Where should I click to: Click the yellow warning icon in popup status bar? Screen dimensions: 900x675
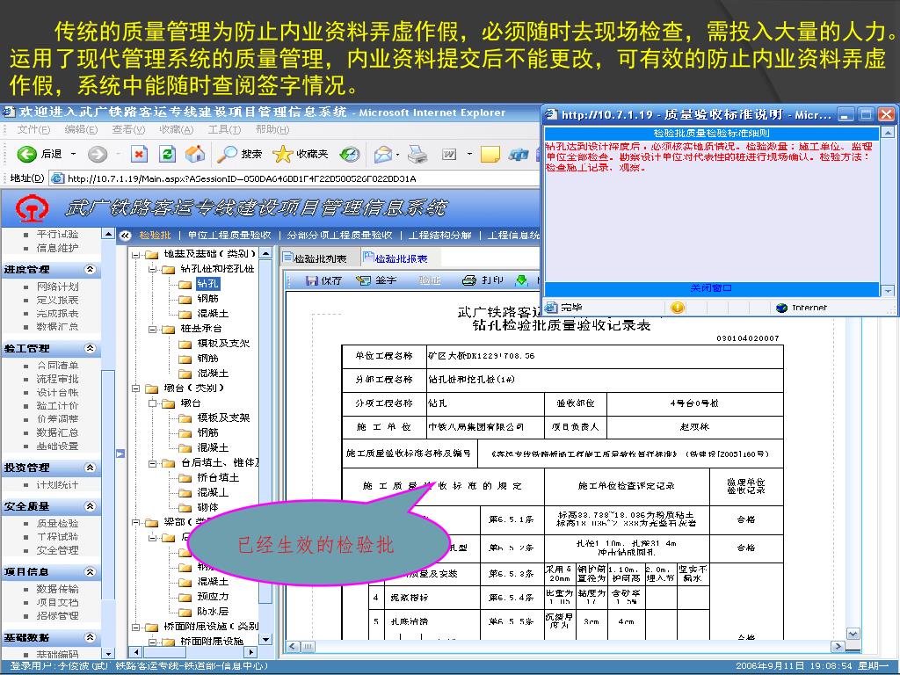coord(678,308)
